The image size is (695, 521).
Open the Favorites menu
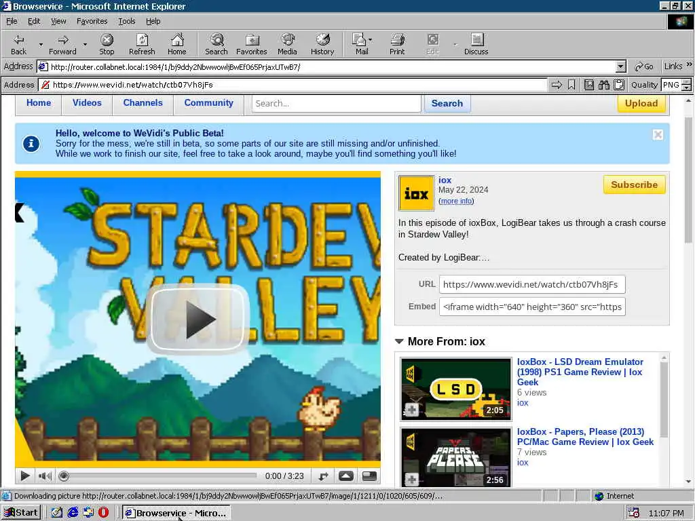tap(92, 21)
